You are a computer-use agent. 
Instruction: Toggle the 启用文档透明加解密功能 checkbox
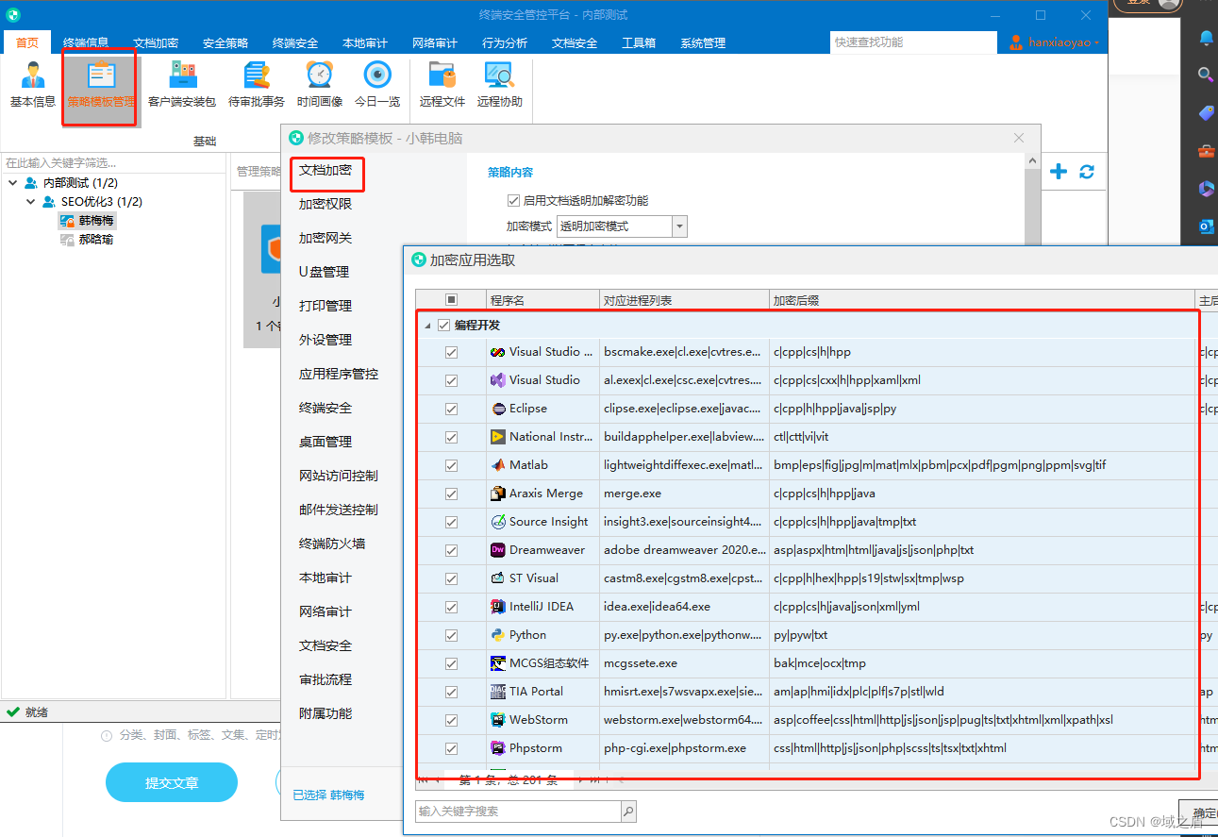pos(513,200)
